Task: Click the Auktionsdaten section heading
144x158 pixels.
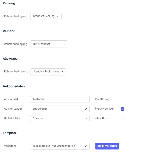Action: click(14, 86)
